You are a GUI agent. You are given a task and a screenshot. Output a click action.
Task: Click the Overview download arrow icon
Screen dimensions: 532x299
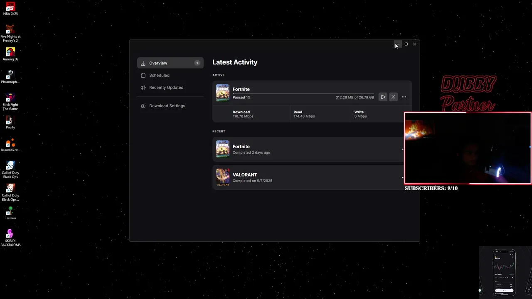(143, 63)
